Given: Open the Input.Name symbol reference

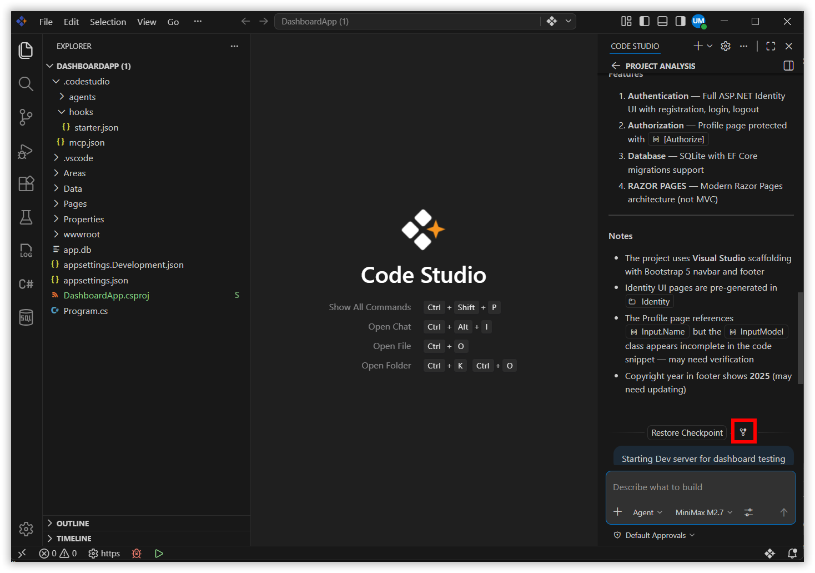Looking at the screenshot, I should 657,331.
